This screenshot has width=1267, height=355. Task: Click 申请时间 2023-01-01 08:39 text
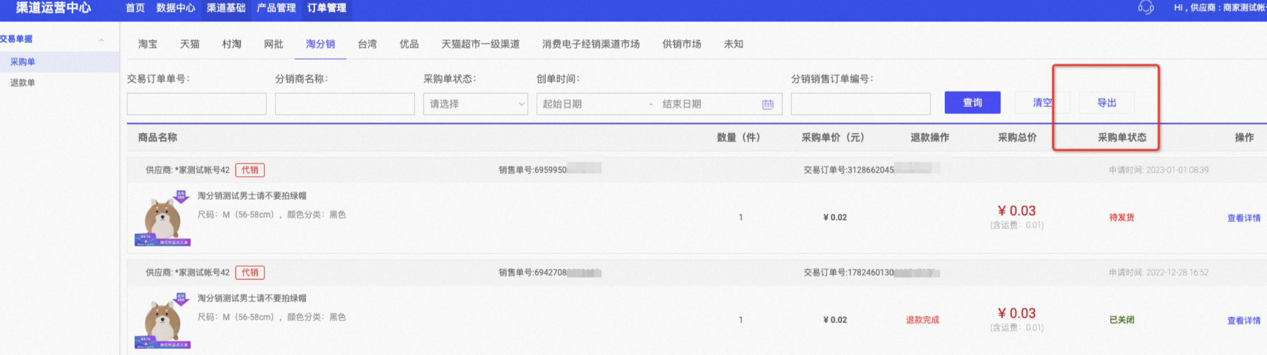(x=1158, y=170)
